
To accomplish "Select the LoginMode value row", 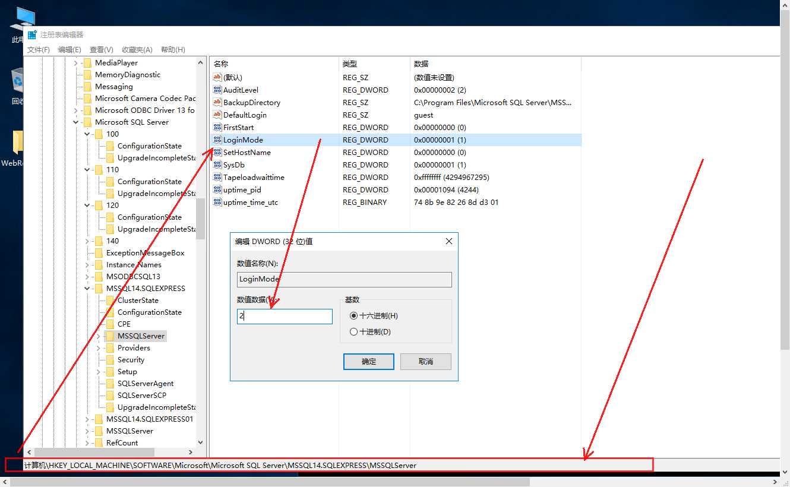I will pos(396,140).
